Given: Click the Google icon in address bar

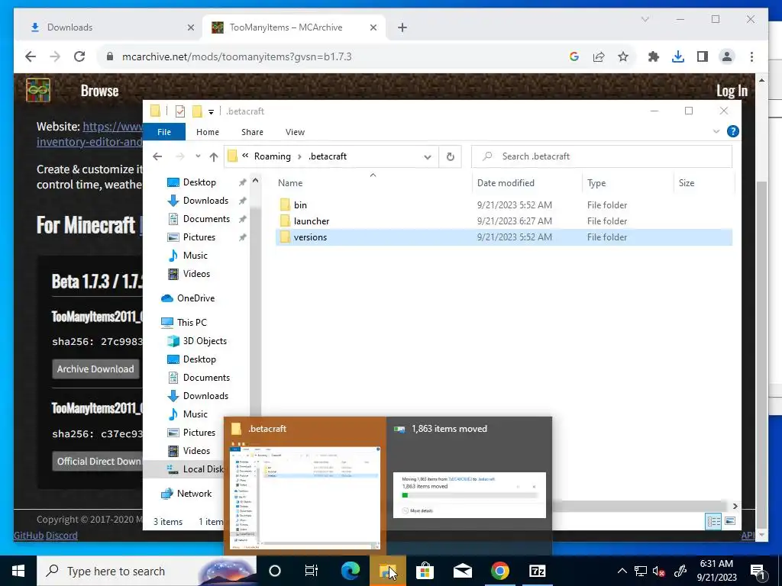Looking at the screenshot, I should (574, 56).
